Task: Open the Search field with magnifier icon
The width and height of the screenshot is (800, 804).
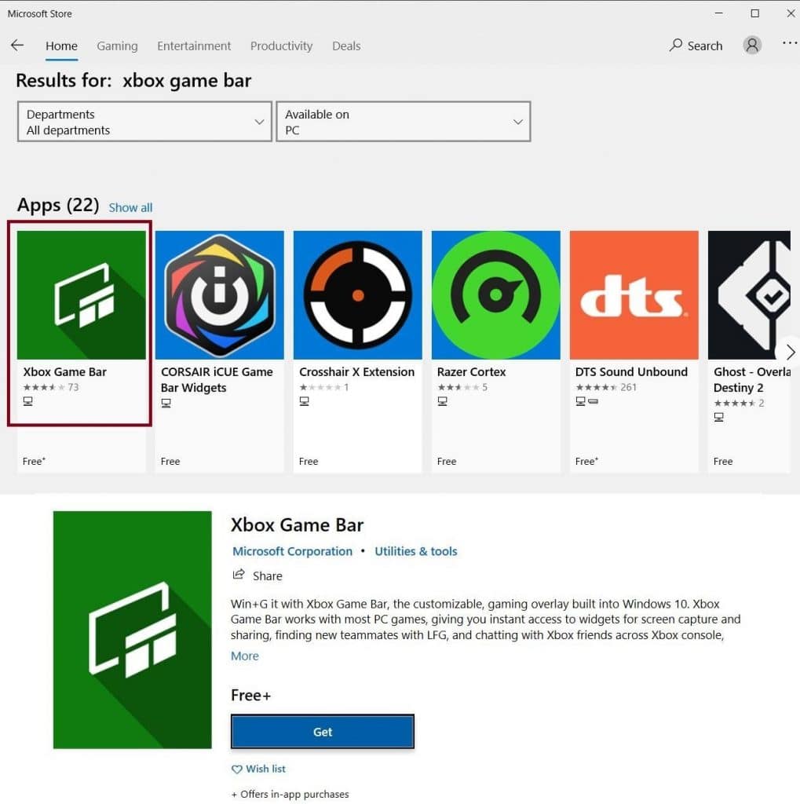Action: point(695,46)
